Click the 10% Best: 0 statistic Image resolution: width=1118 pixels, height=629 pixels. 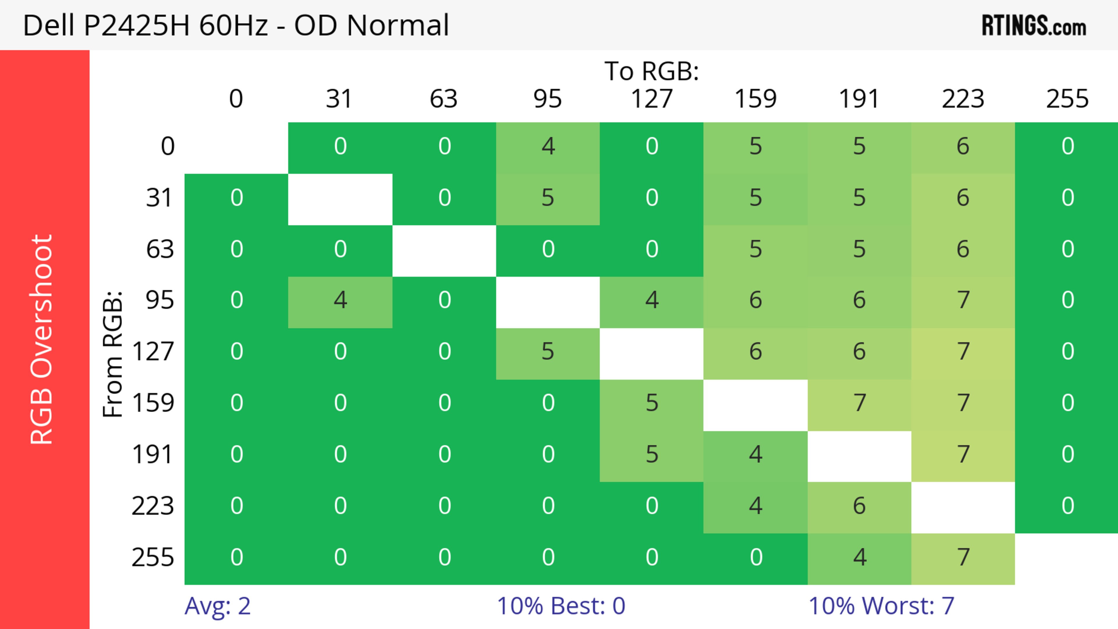tap(561, 606)
